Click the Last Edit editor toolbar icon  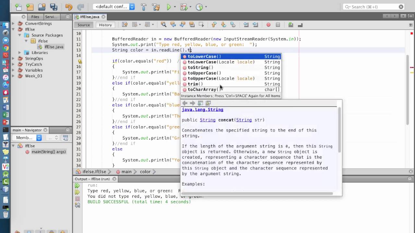[125, 25]
